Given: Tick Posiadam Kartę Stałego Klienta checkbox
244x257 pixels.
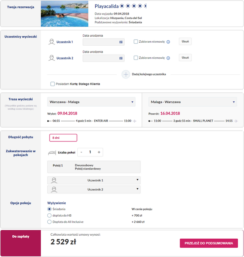Looking at the screenshot, I should tap(53, 84).
